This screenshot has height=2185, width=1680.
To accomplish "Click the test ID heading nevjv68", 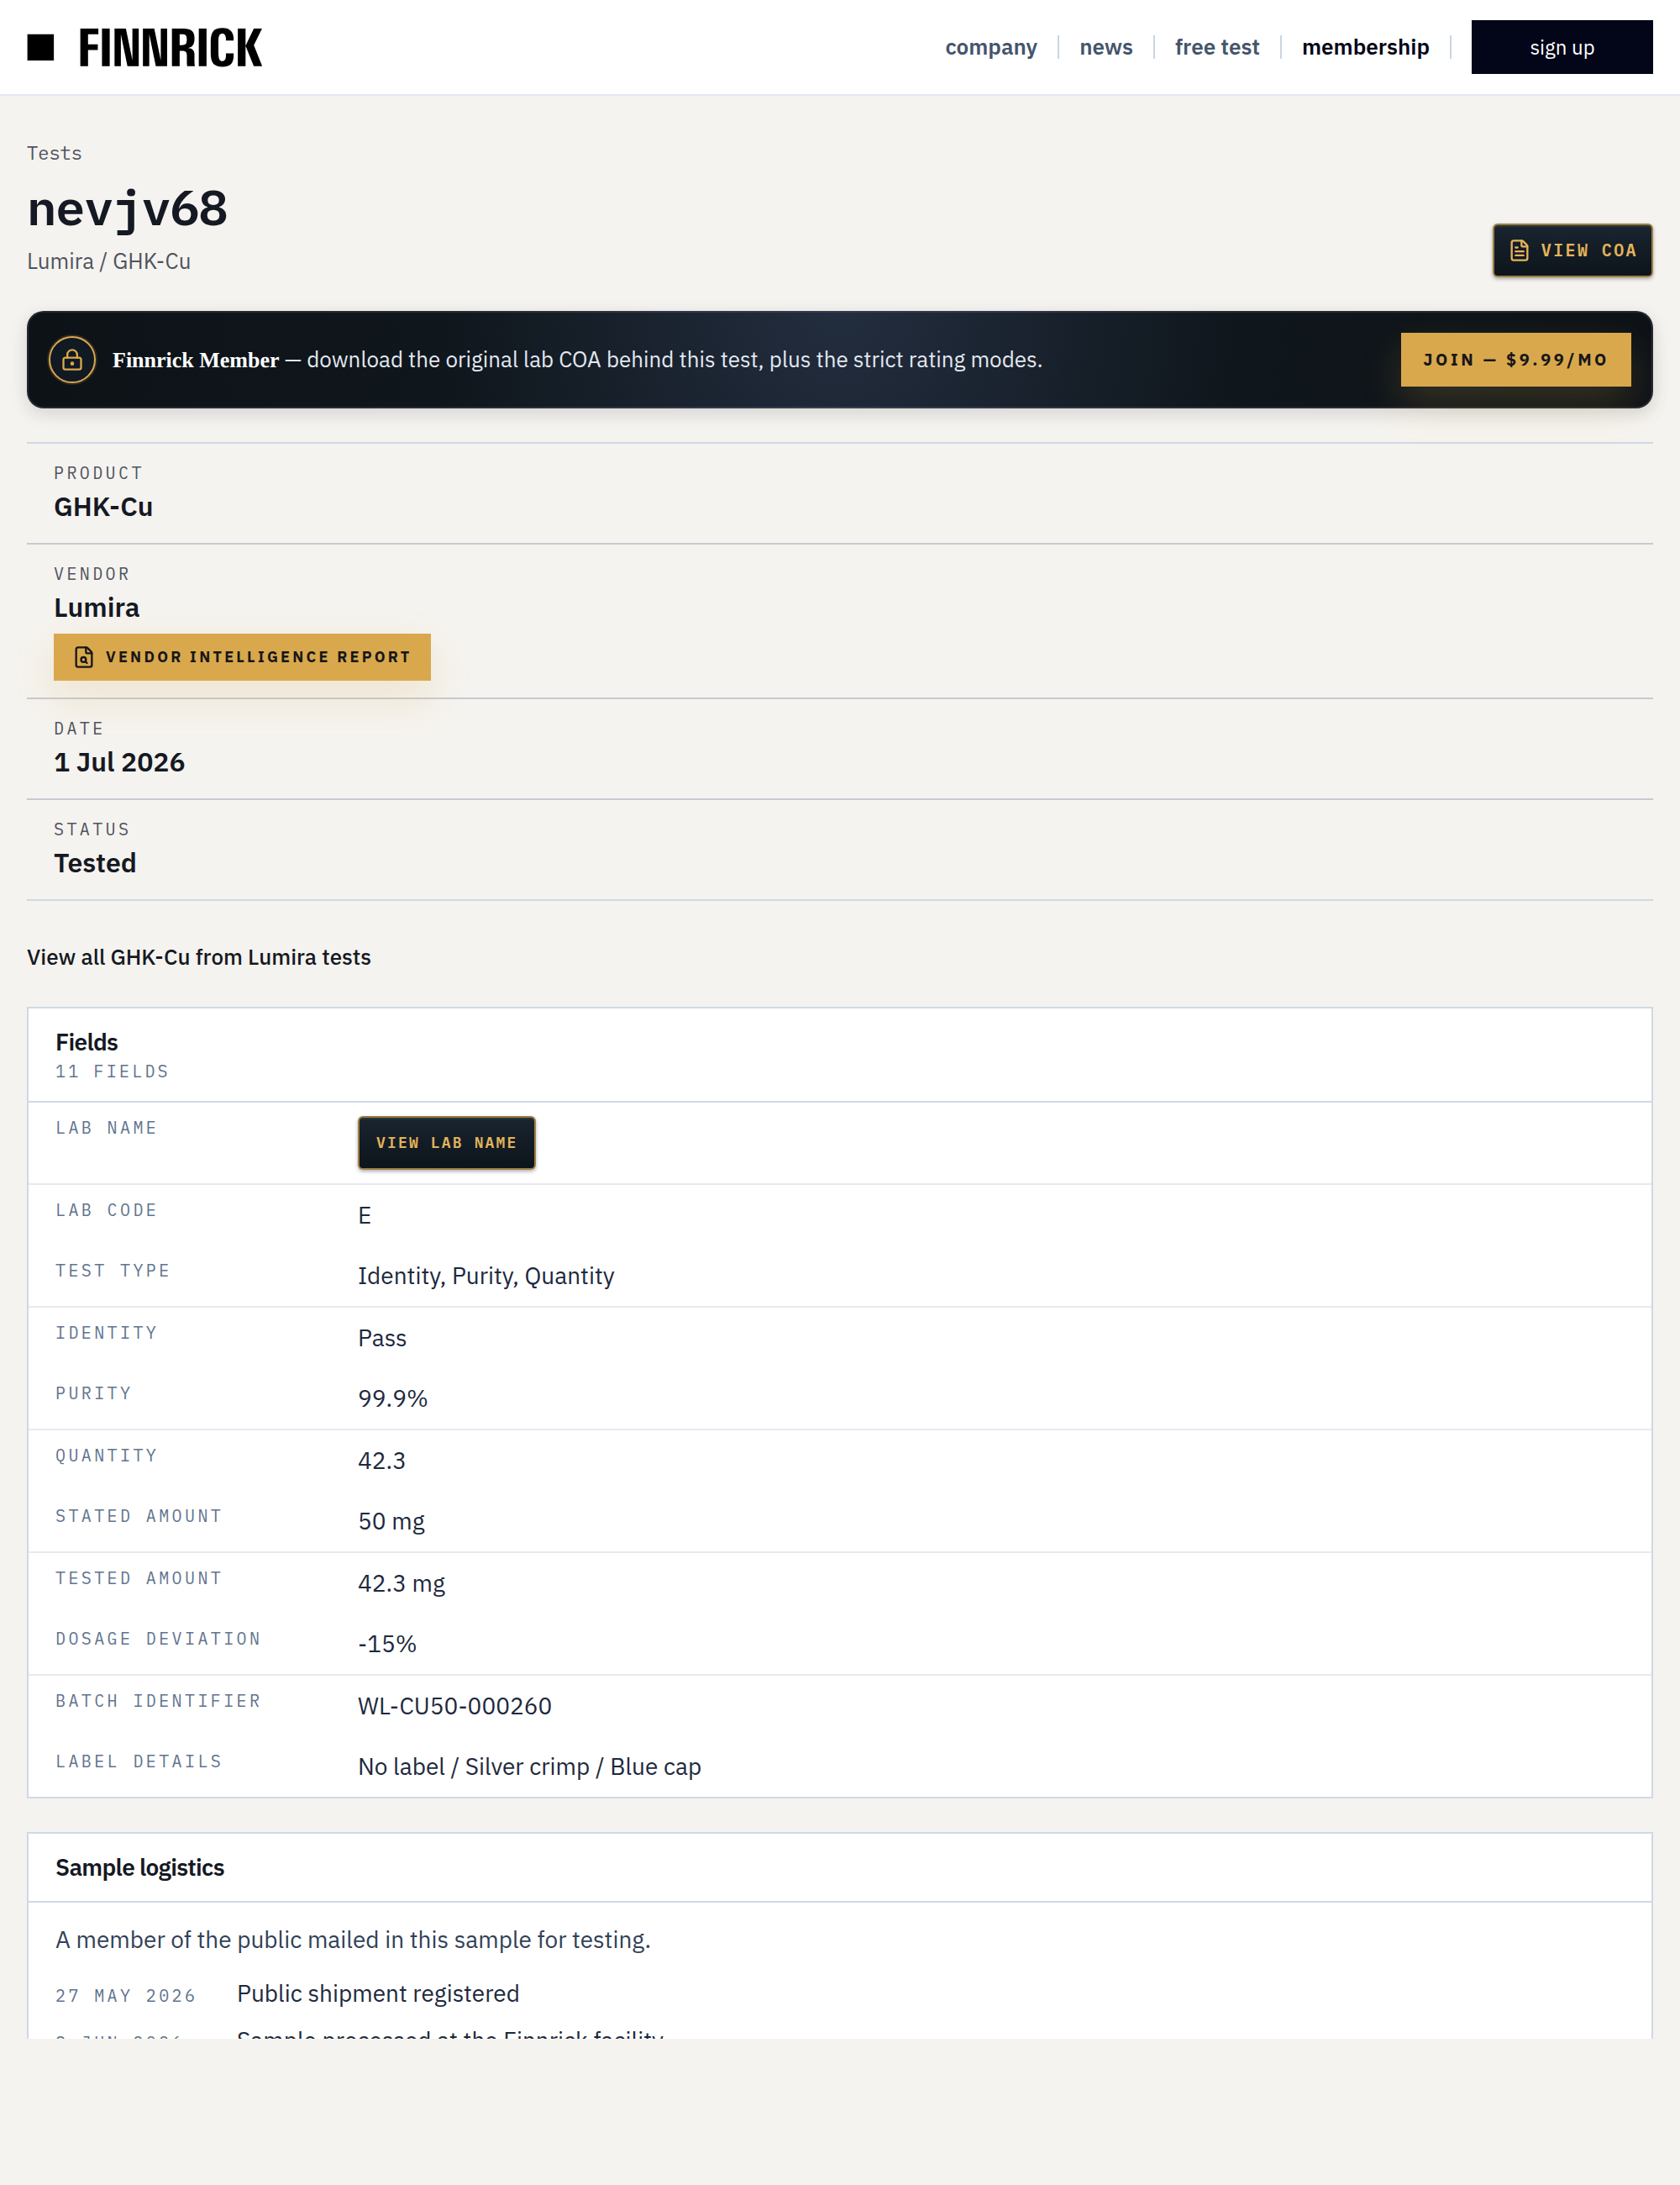I will click(127, 209).
